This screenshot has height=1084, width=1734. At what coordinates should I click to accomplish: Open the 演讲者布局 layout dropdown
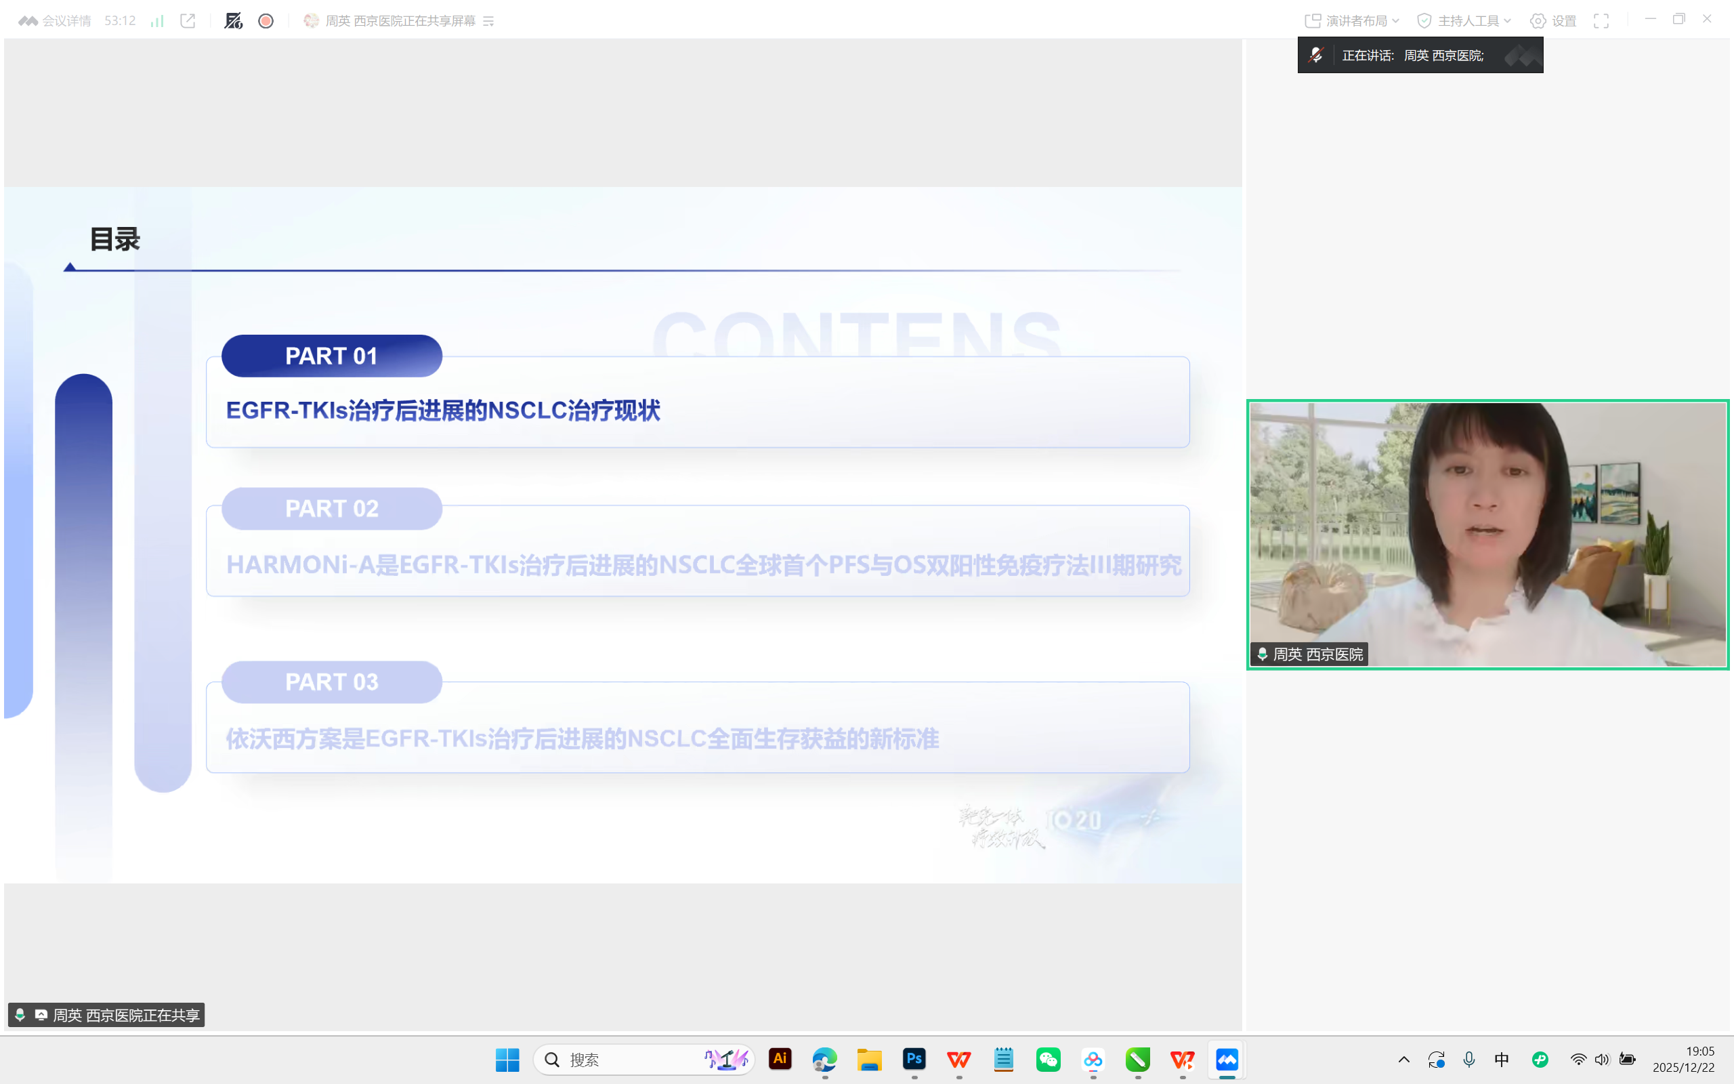click(x=1351, y=21)
